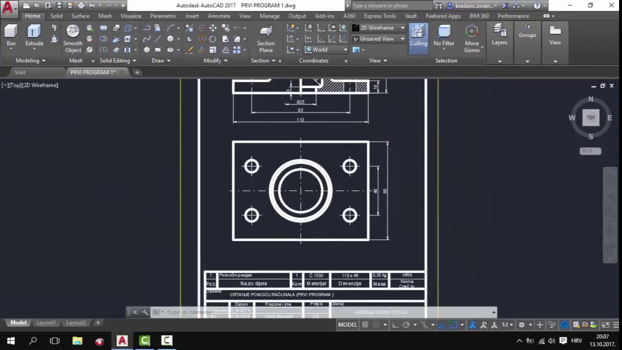Screen dimensions: 622x350
Task: Switch to the Layout1 tab
Action: click(x=46, y=323)
